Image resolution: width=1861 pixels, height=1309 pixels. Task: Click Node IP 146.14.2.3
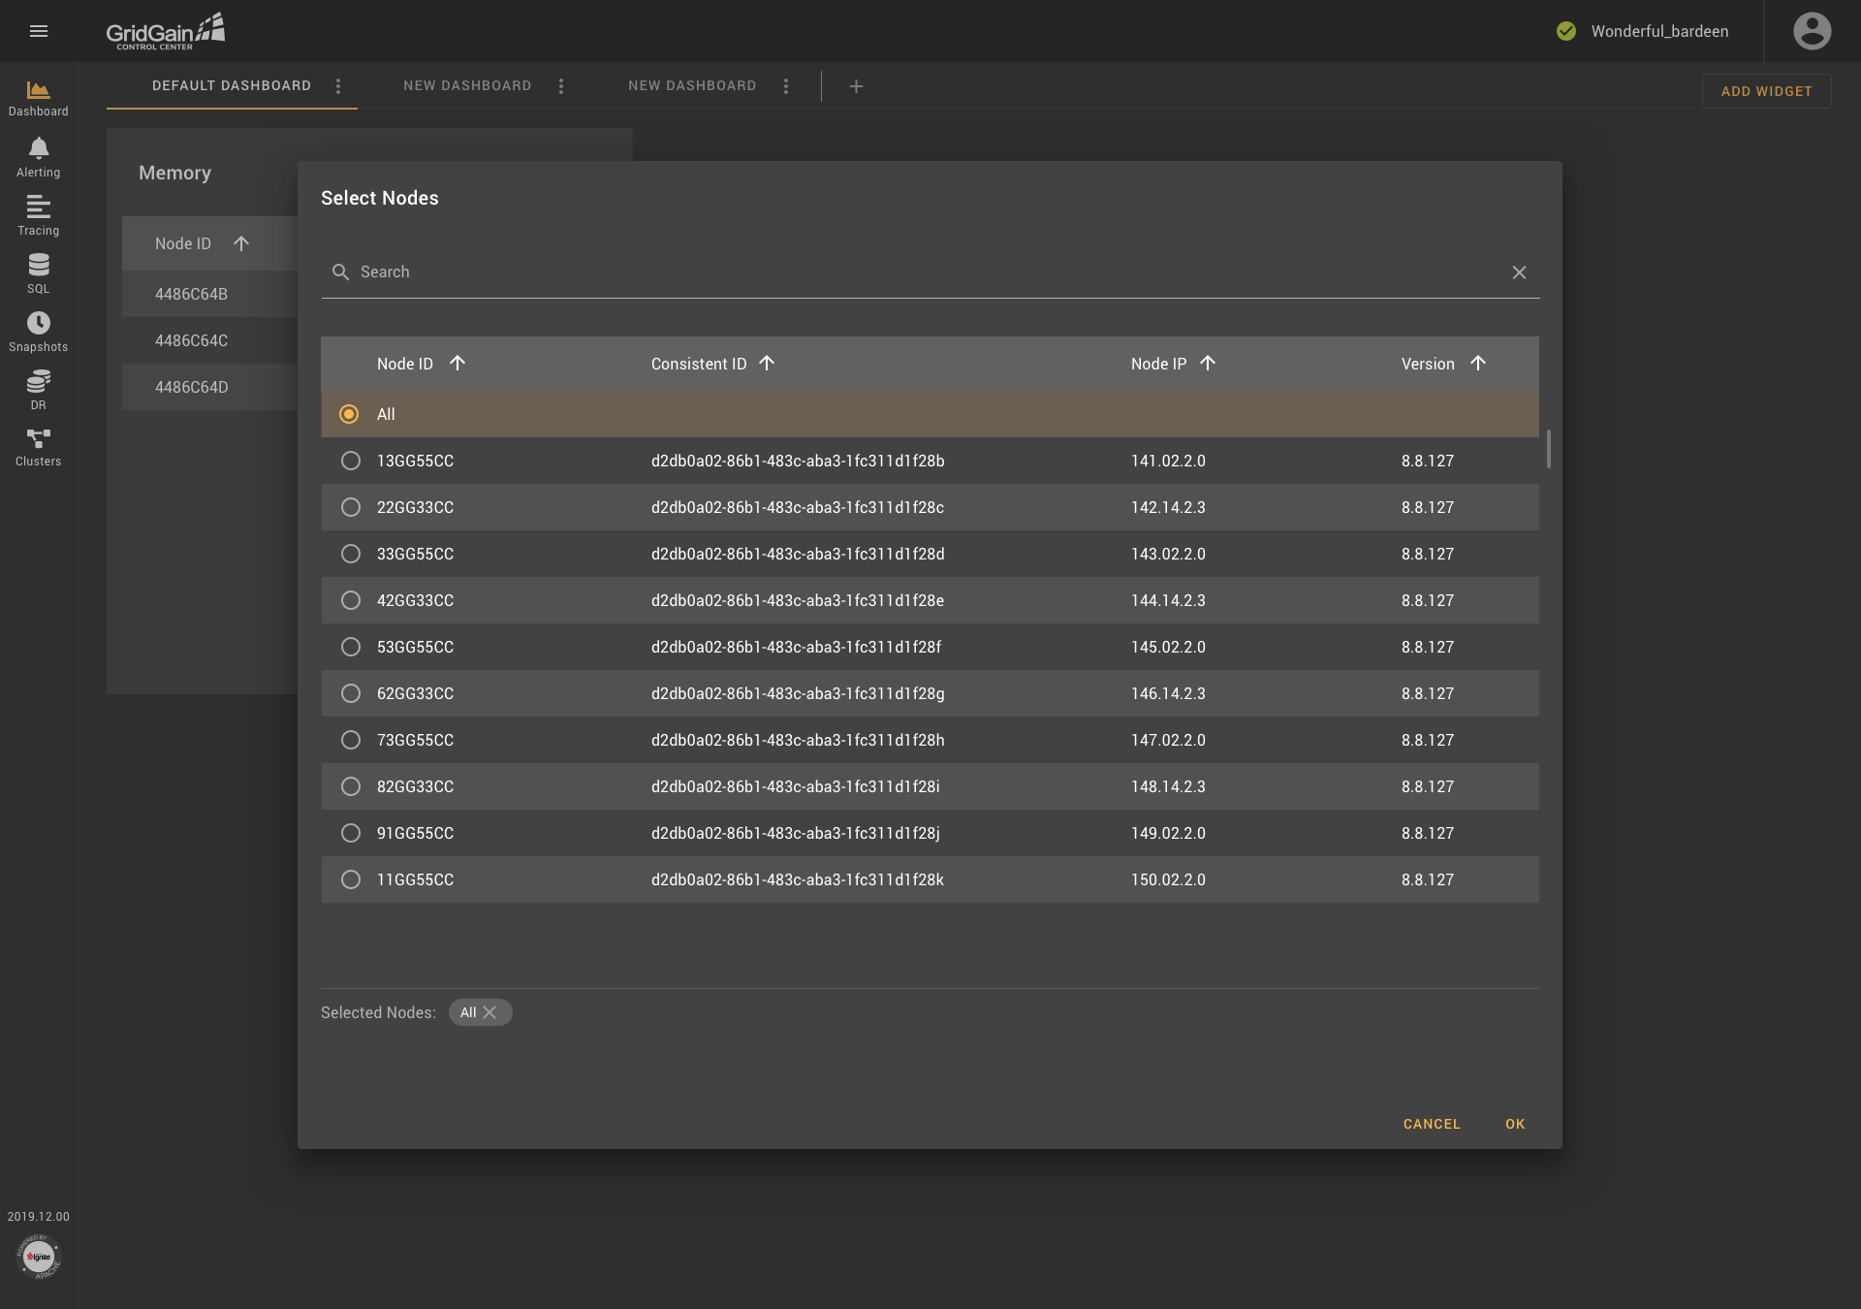tap(1168, 693)
